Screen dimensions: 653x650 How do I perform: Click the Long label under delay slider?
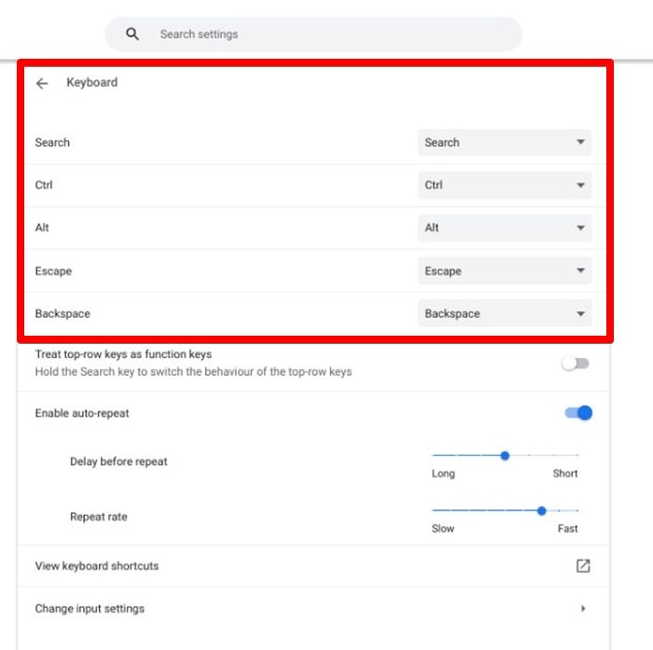point(443,474)
